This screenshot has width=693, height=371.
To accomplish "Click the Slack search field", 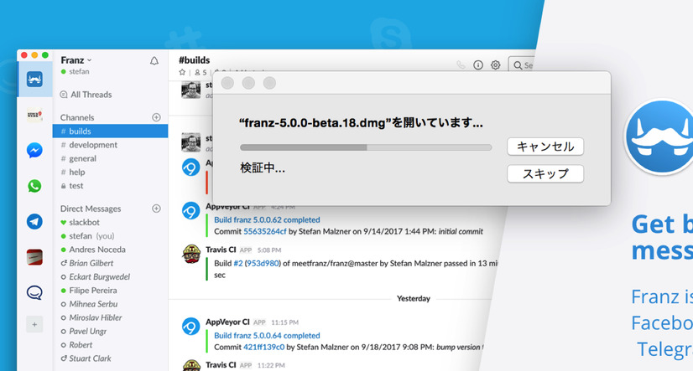I will 522,65.
